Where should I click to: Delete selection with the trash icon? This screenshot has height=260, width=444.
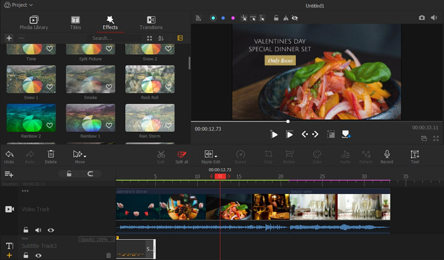point(51,154)
